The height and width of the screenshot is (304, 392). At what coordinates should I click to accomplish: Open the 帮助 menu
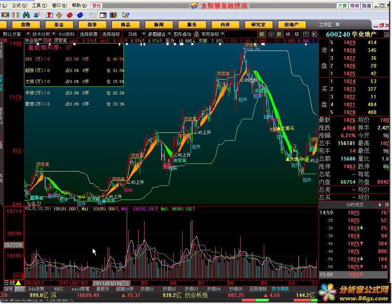point(79,5)
